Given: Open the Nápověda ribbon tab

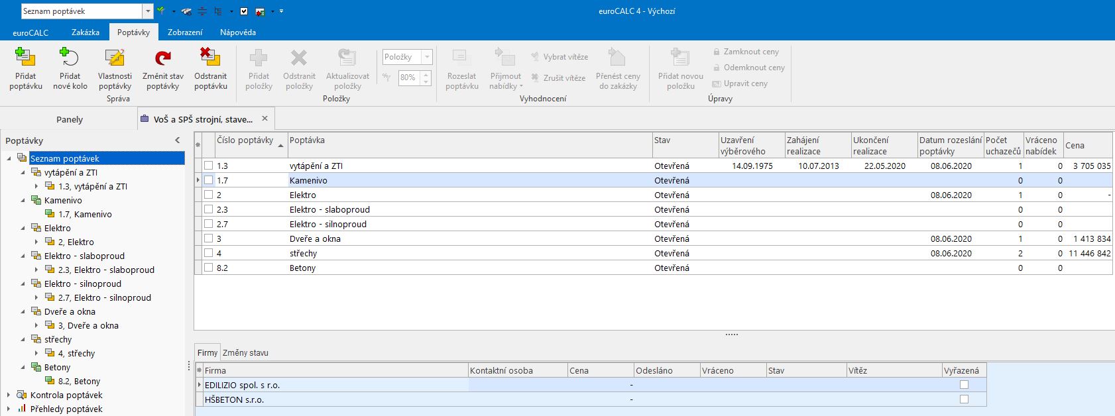Looking at the screenshot, I should coord(238,32).
